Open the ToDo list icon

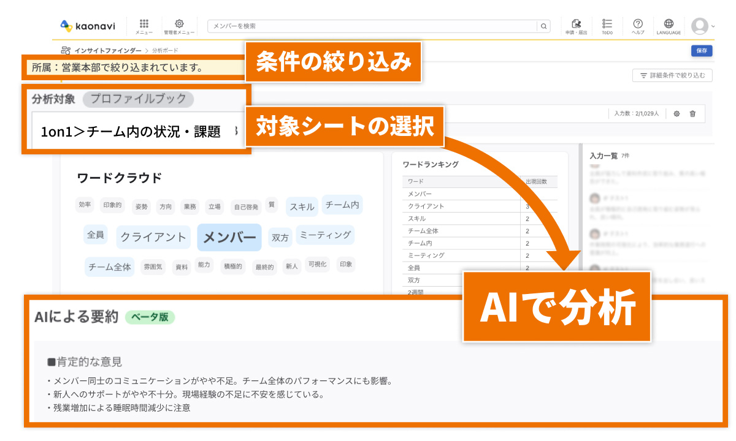[x=608, y=24]
